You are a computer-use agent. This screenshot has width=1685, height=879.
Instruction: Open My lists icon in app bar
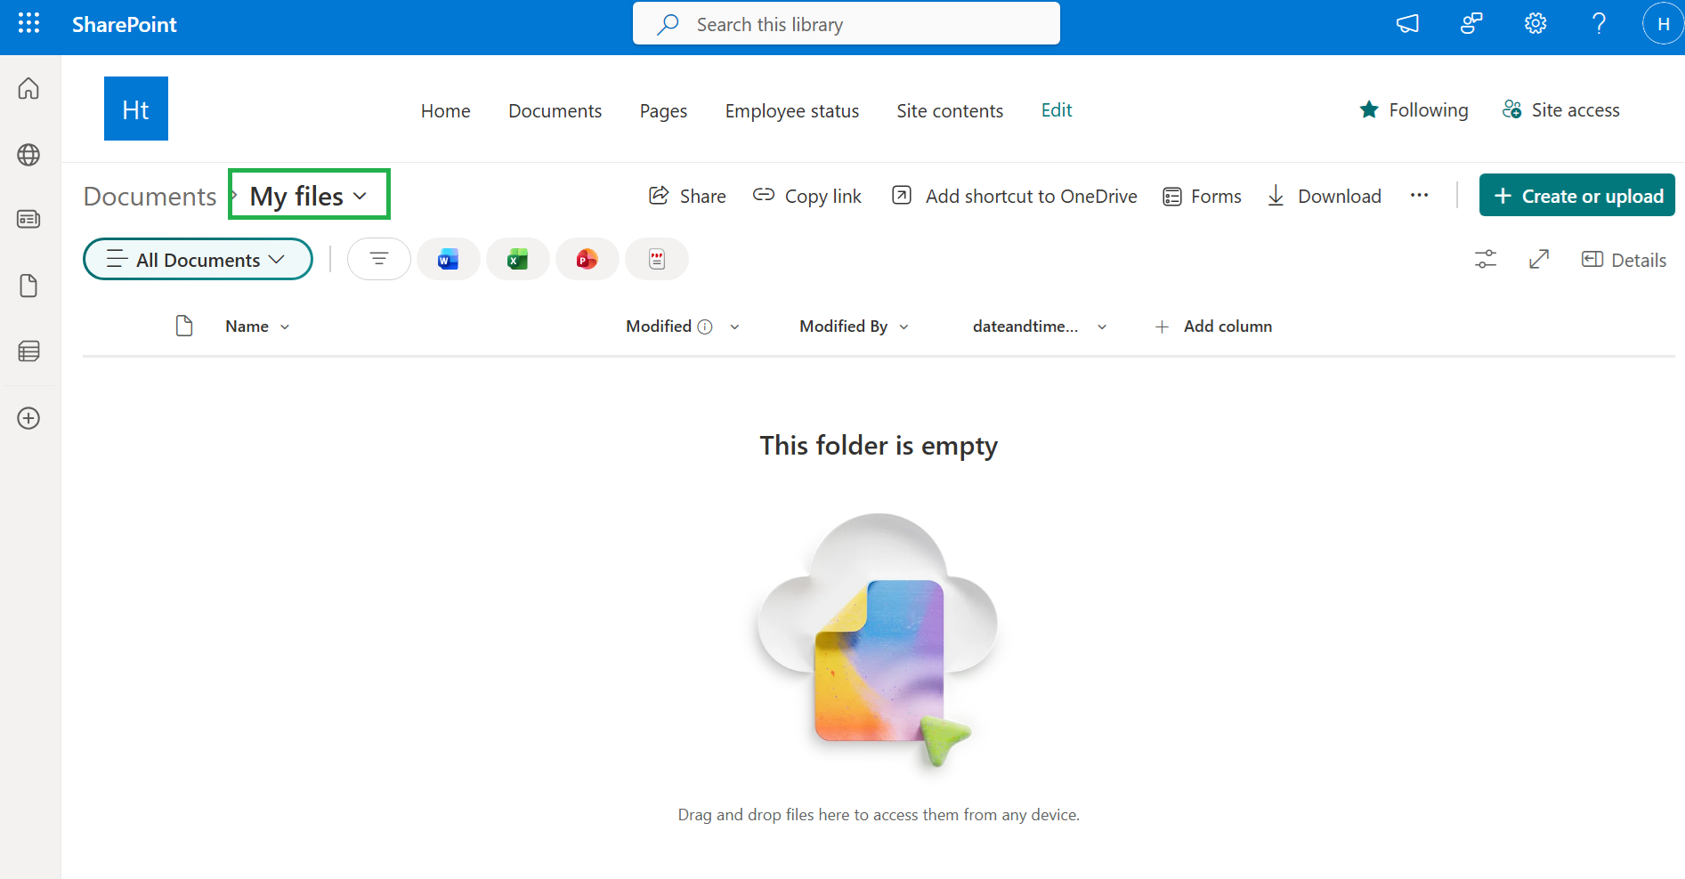pyautogui.click(x=28, y=351)
